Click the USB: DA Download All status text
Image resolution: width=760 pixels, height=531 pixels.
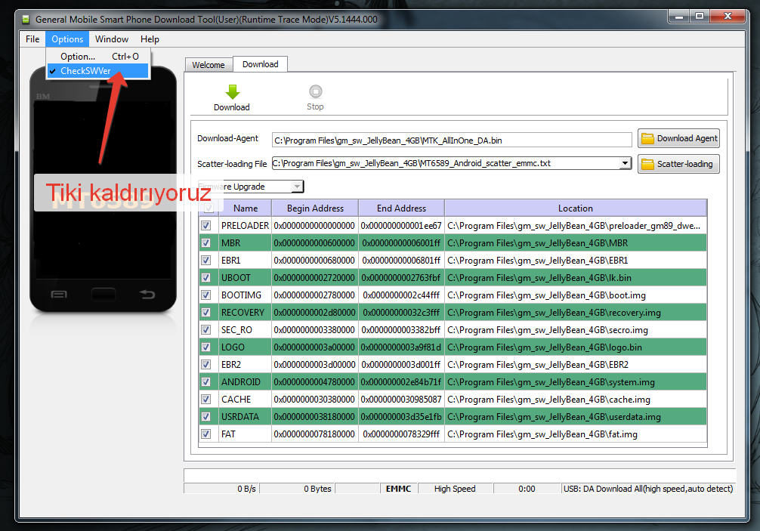click(x=648, y=489)
